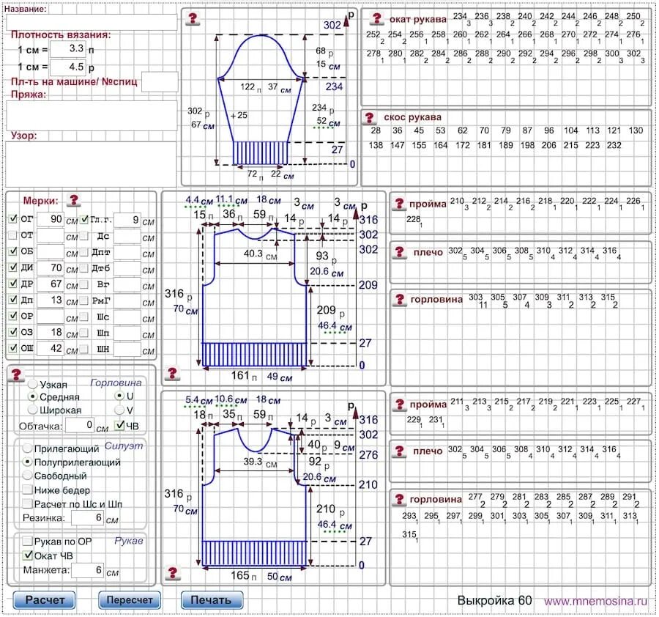Select the Средняя neckline option
The image size is (659, 617).
point(33,396)
